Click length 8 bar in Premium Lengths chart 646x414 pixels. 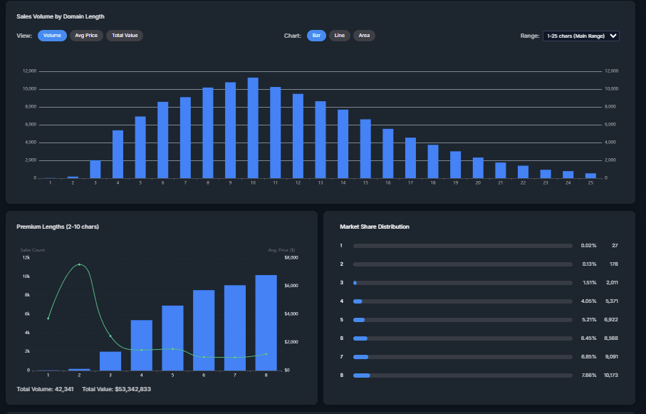coord(266,322)
